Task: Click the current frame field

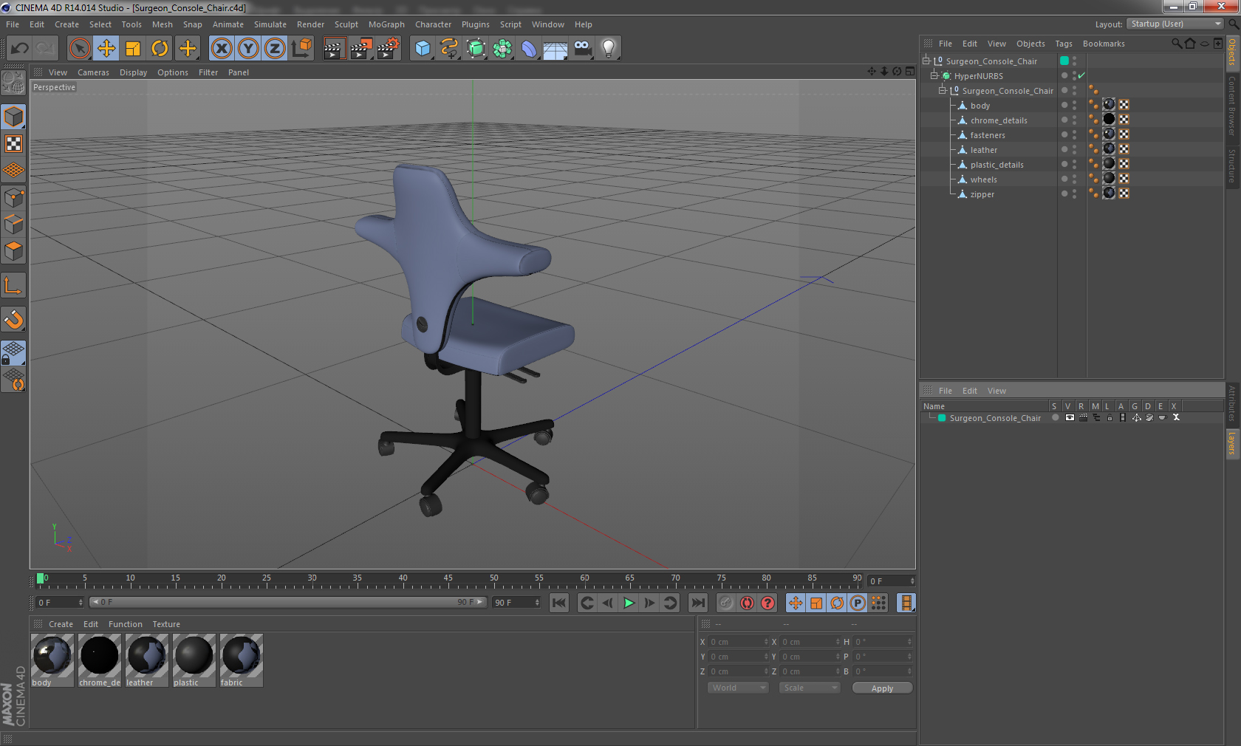Action: 892,581
